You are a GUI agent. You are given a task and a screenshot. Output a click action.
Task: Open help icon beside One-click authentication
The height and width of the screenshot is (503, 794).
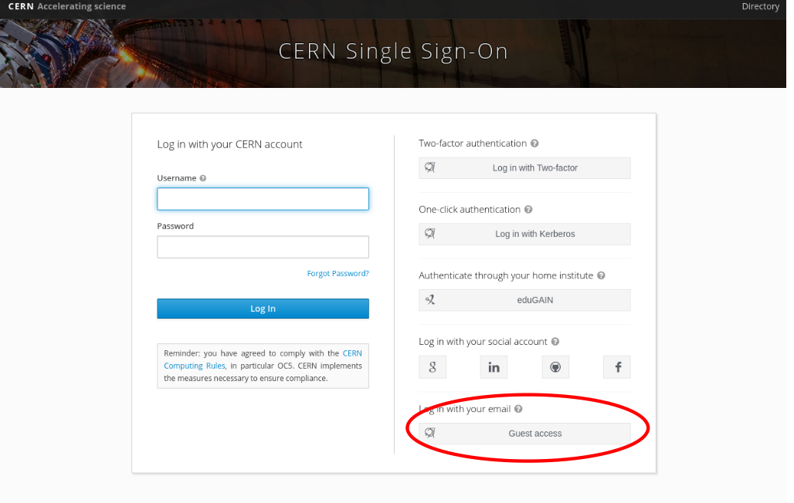tap(528, 210)
